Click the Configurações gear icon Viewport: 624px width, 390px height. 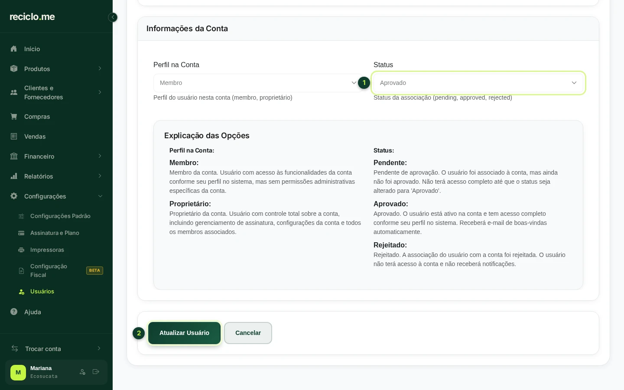point(14,196)
